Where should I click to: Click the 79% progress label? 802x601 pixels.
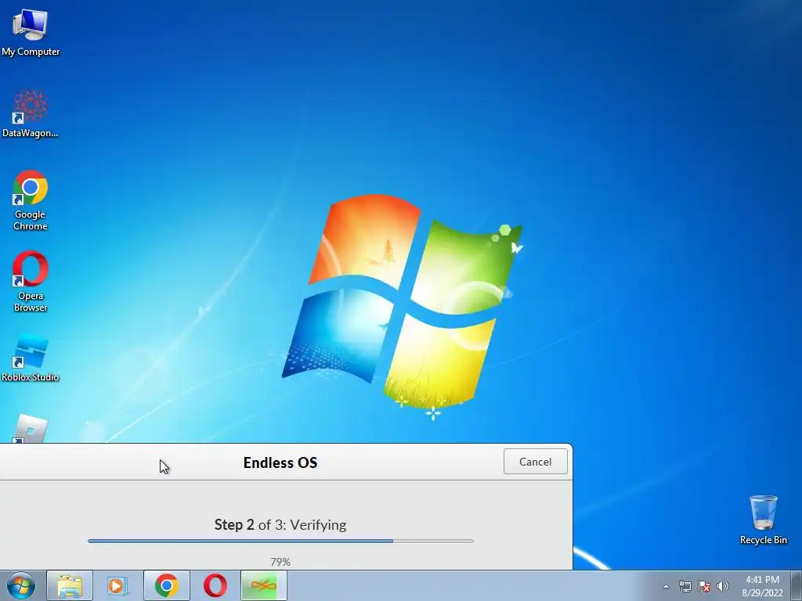280,562
